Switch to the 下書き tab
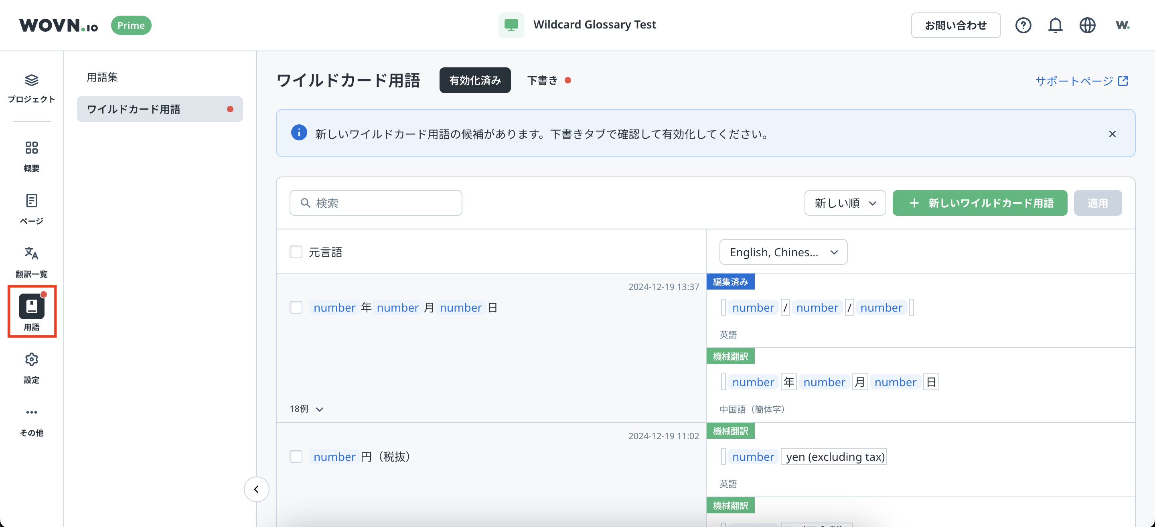 (x=543, y=80)
